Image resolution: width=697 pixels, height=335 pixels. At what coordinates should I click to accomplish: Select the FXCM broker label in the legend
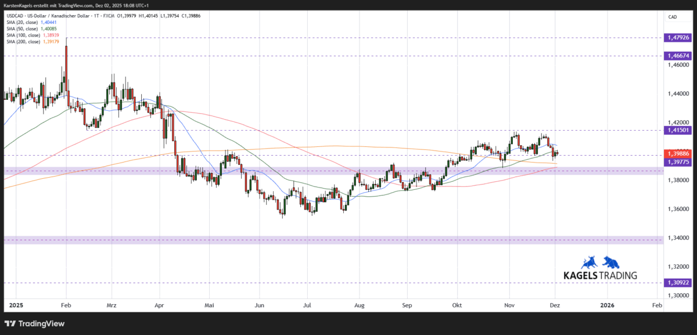109,16
